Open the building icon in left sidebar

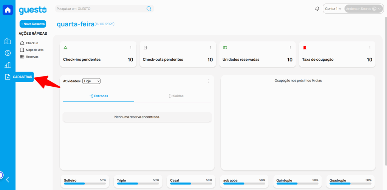click(8, 41)
